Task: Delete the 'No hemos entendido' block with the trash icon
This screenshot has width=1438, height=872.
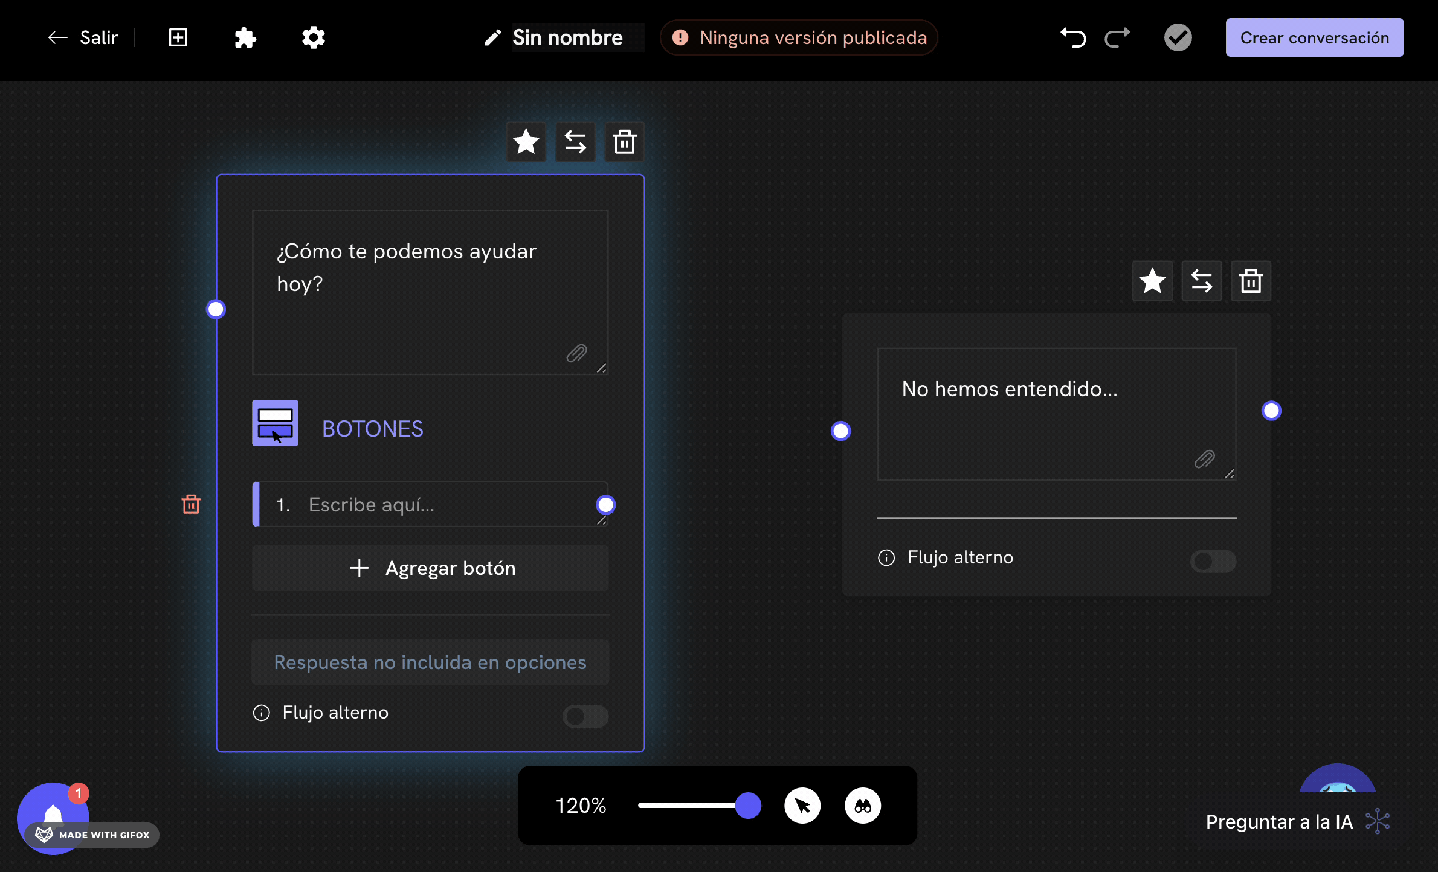Action: [1251, 281]
